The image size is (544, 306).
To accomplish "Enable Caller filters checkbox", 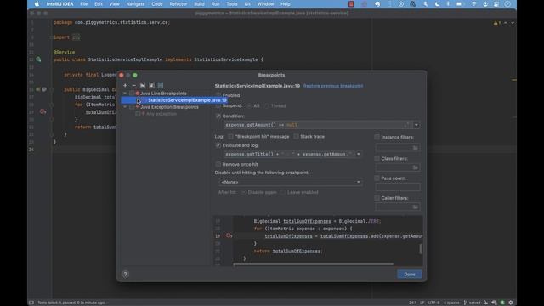I will pyautogui.click(x=377, y=198).
